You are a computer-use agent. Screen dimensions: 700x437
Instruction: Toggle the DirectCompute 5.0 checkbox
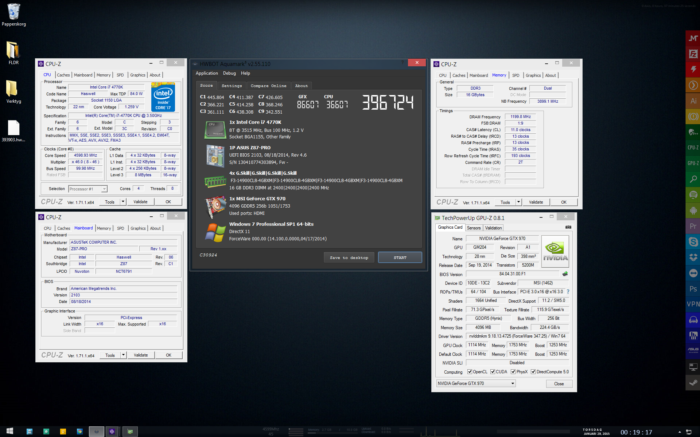[x=533, y=372]
